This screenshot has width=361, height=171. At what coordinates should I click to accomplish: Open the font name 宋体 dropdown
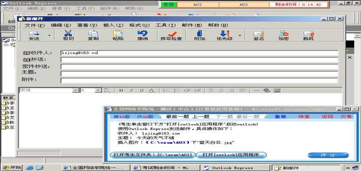tap(76, 91)
